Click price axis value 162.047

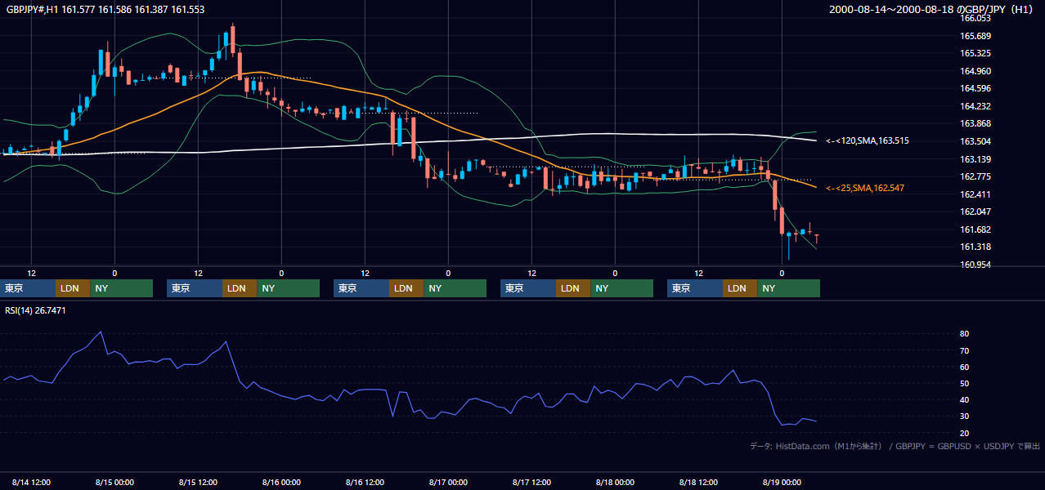(975, 212)
